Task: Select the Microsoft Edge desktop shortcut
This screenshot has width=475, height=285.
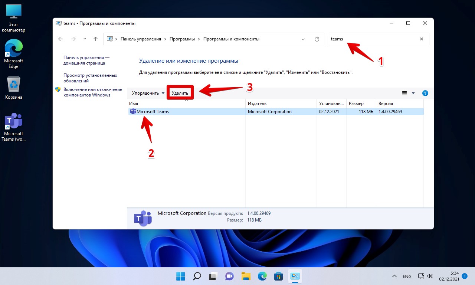Action: pos(14,54)
